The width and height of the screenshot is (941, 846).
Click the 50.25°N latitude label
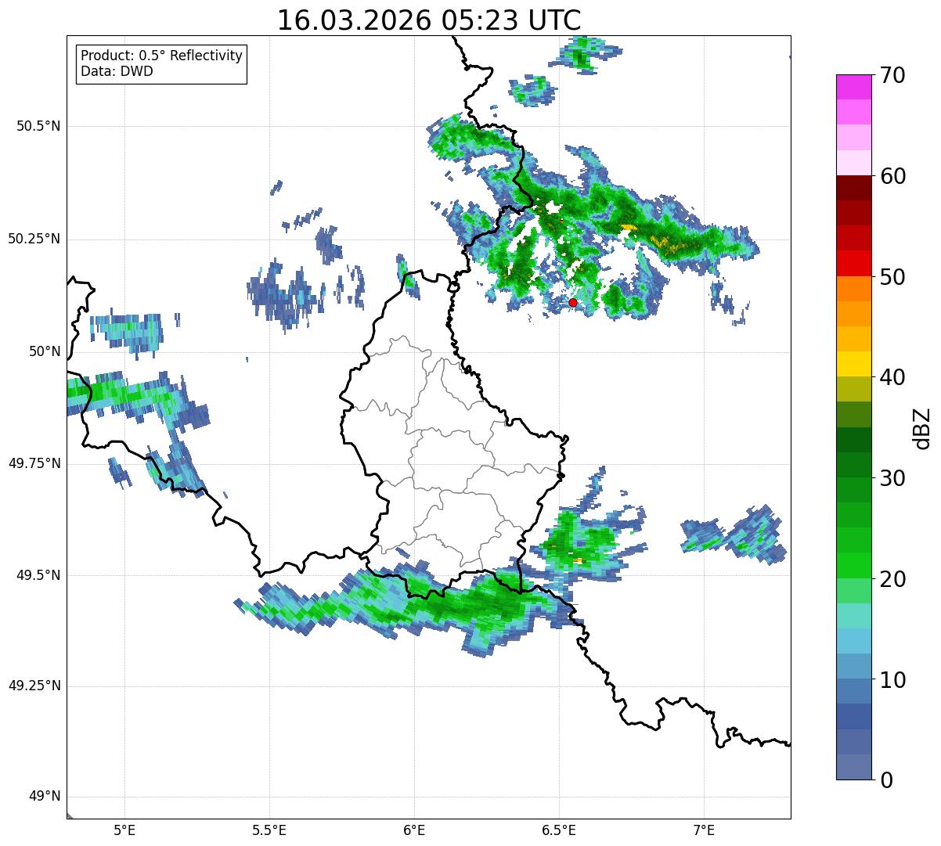point(34,239)
